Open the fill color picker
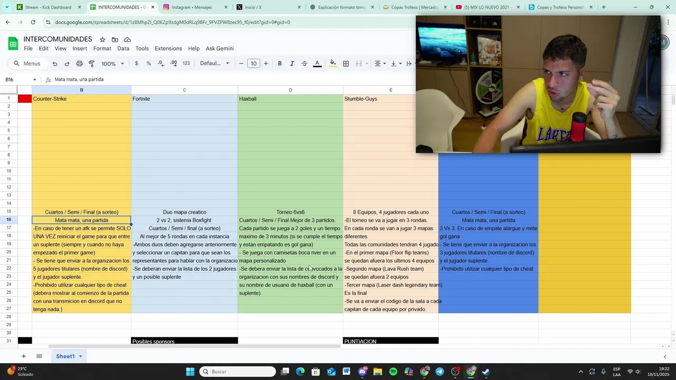 pos(333,63)
